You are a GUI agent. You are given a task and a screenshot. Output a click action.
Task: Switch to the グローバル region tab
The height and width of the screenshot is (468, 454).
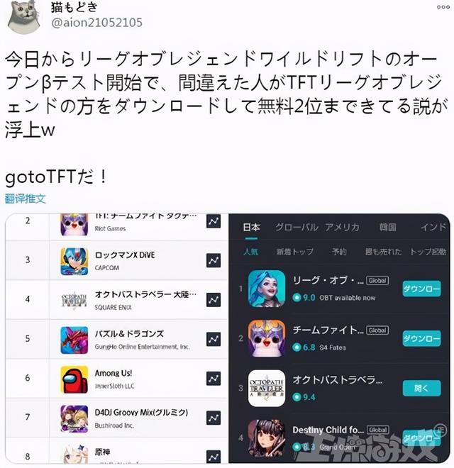pyautogui.click(x=297, y=228)
